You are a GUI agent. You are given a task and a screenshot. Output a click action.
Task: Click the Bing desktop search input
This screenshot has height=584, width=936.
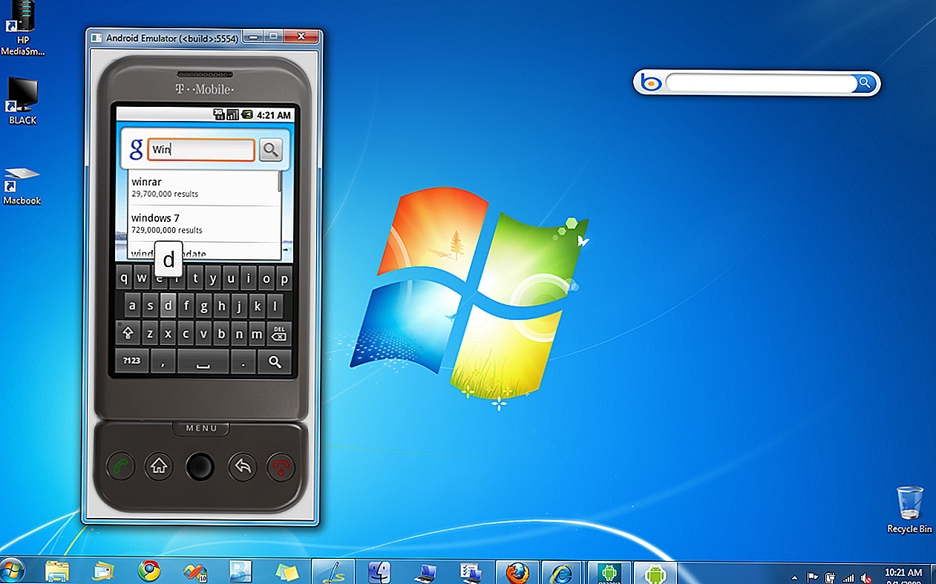(x=761, y=83)
